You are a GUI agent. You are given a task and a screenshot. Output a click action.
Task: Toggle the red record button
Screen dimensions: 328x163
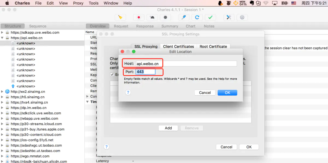pyautogui.click(x=139, y=17)
